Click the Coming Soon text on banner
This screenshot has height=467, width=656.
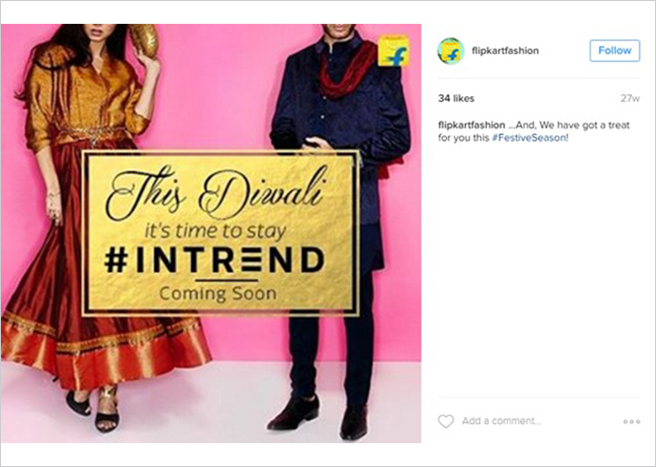218,293
